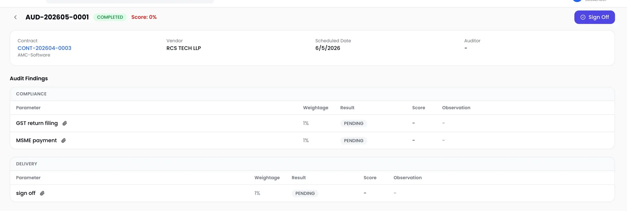Click PENDING badge in GST return filing row

pos(354,123)
